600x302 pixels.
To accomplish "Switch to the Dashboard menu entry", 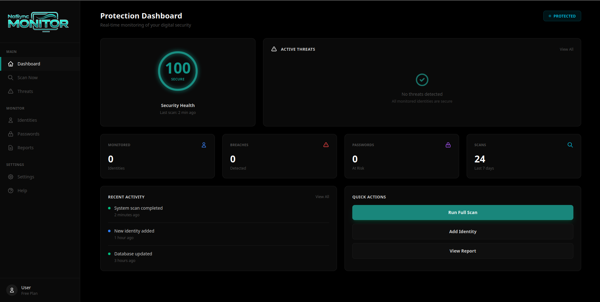I will click(x=28, y=64).
